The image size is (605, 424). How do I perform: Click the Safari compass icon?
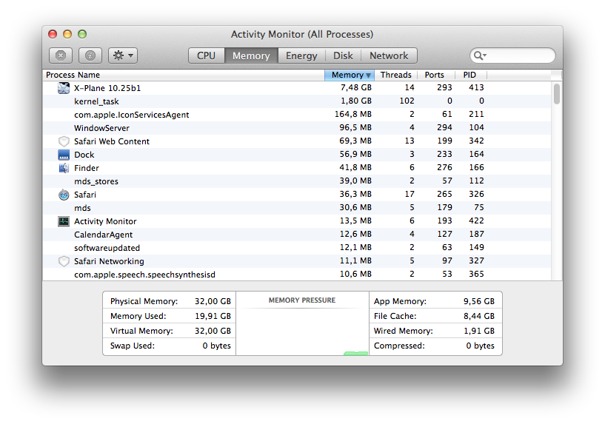tap(64, 195)
